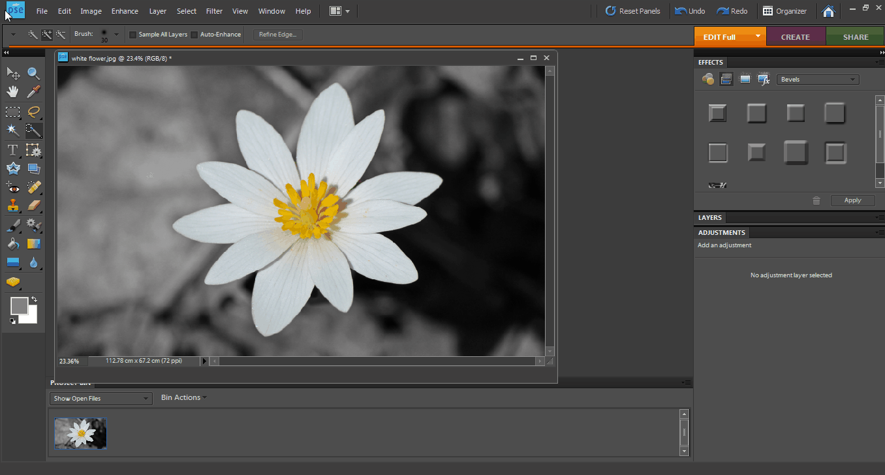Select the Sponge tool
Image resolution: width=885 pixels, height=475 pixels.
pyautogui.click(x=13, y=282)
